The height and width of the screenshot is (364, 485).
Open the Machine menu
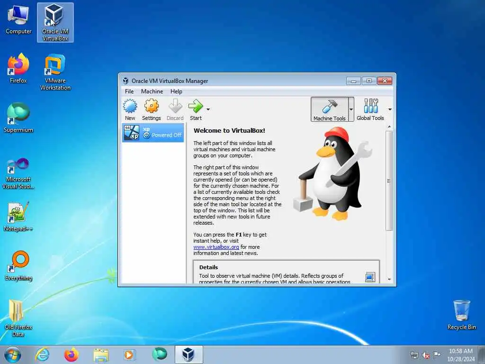(x=152, y=91)
